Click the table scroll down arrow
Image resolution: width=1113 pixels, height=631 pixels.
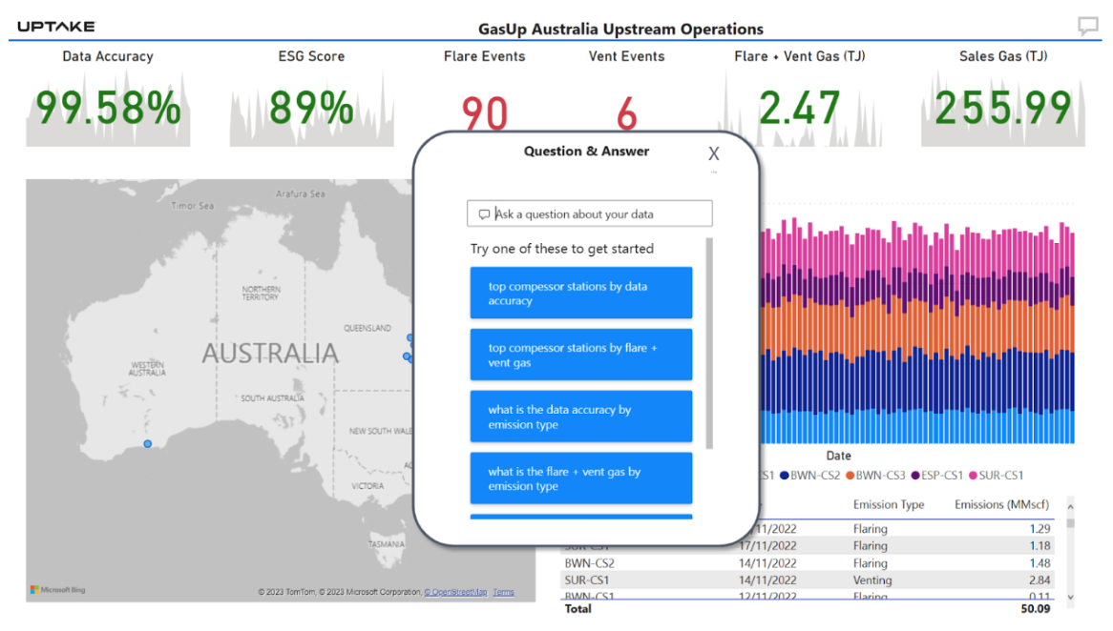[1070, 597]
